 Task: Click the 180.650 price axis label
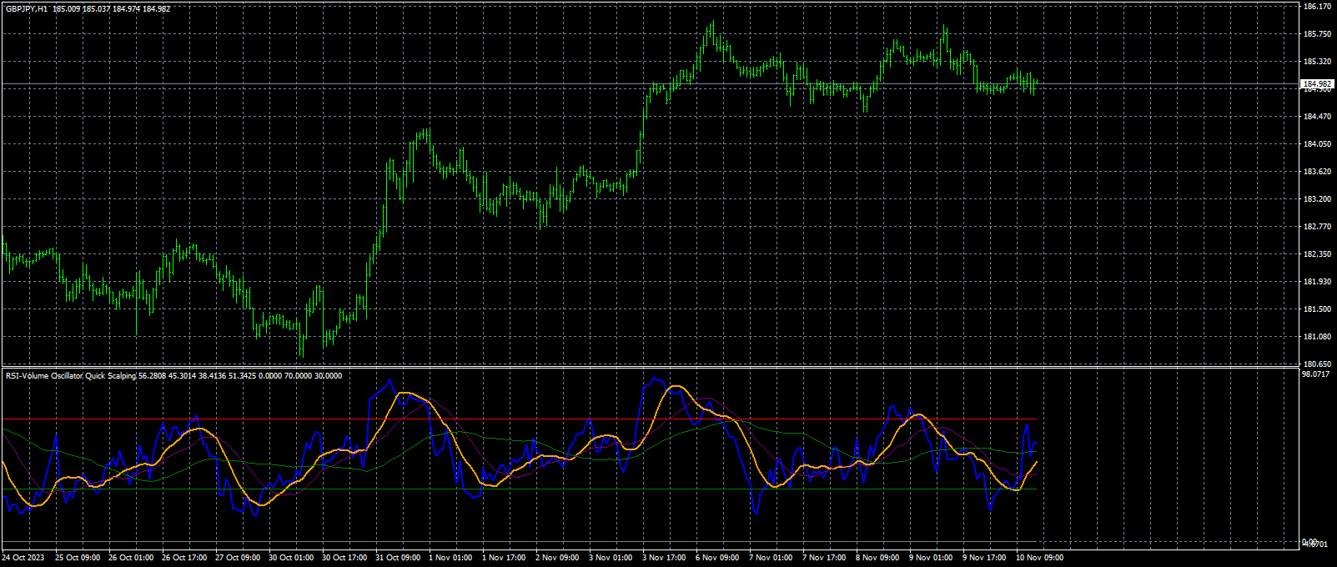[1317, 364]
